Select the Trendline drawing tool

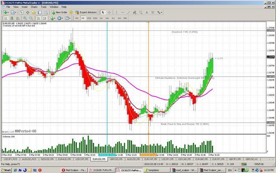click(129, 12)
